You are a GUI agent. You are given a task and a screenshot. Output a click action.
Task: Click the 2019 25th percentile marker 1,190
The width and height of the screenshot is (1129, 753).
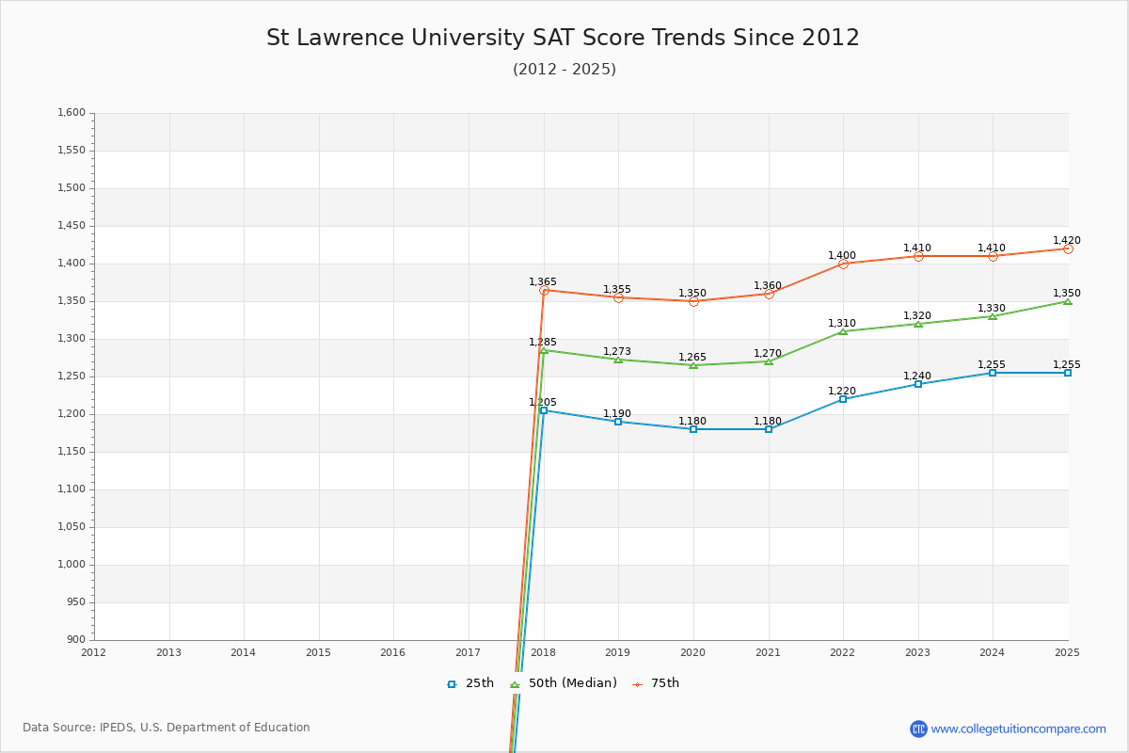coord(618,422)
